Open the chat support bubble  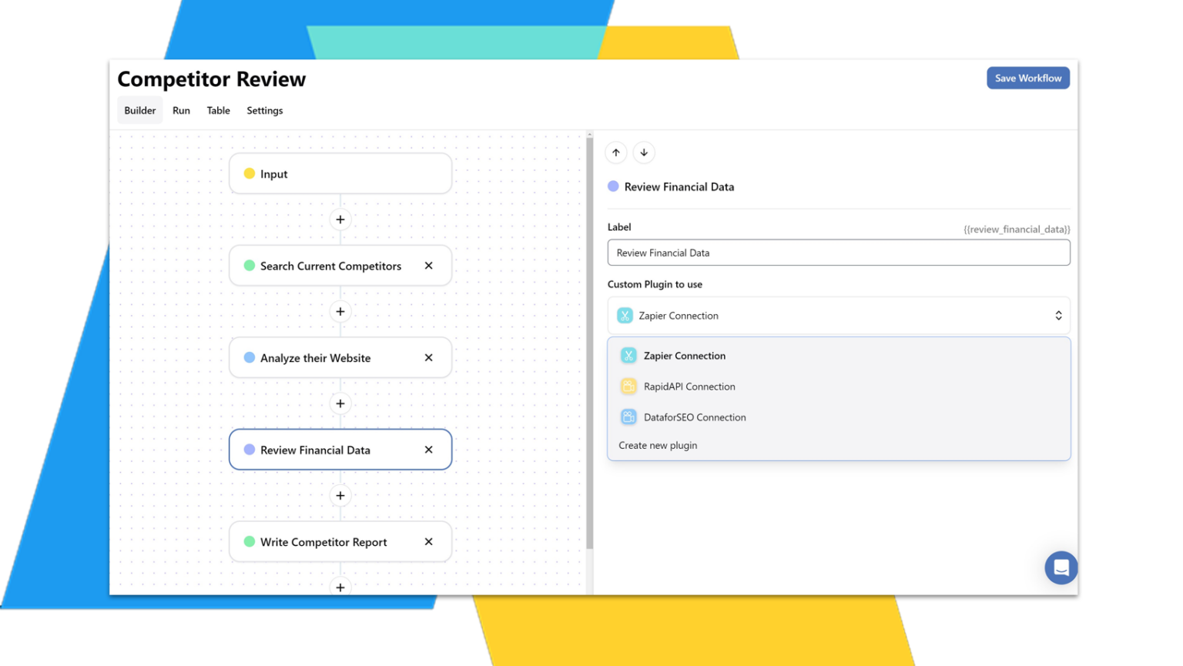click(x=1061, y=567)
